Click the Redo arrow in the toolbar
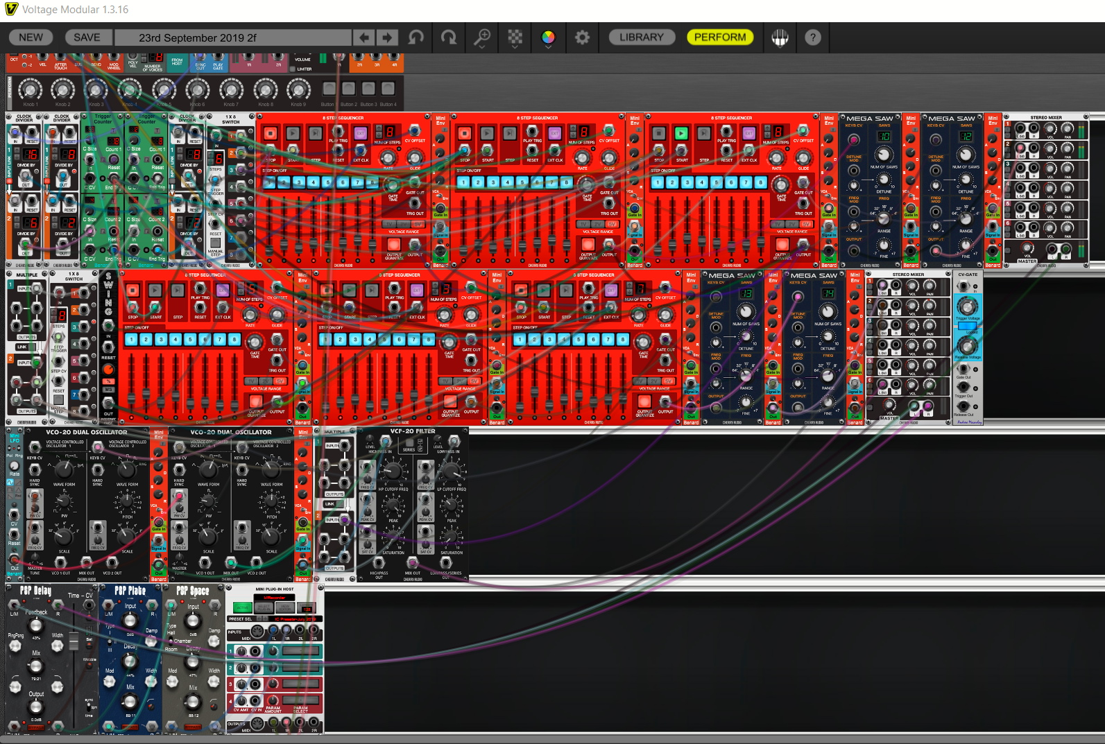The height and width of the screenshot is (744, 1105). click(449, 37)
